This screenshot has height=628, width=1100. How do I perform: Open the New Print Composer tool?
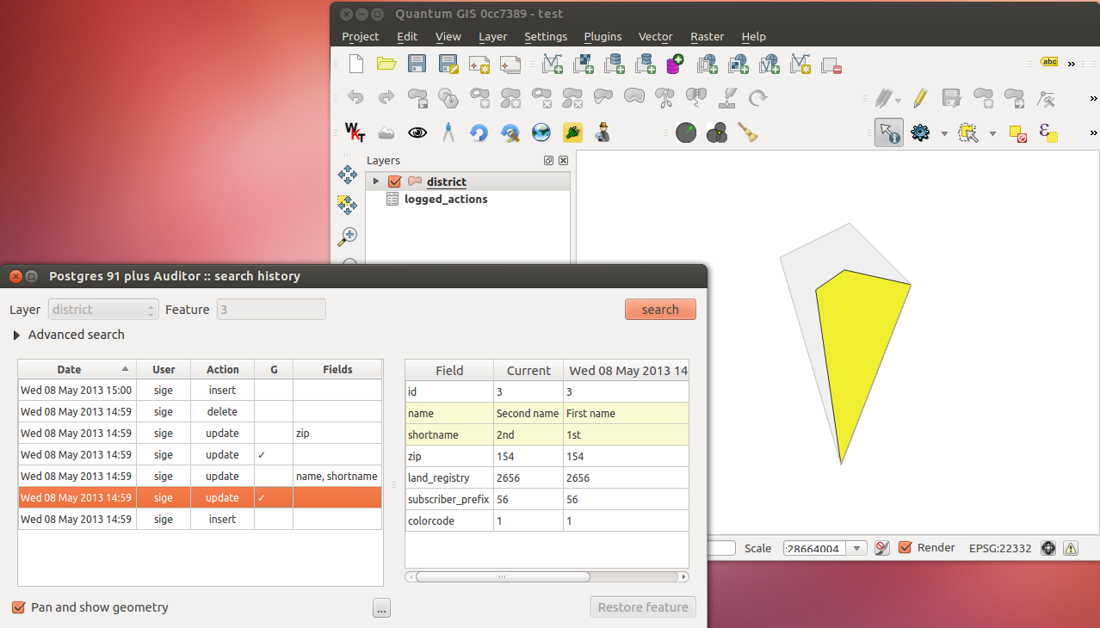(479, 64)
